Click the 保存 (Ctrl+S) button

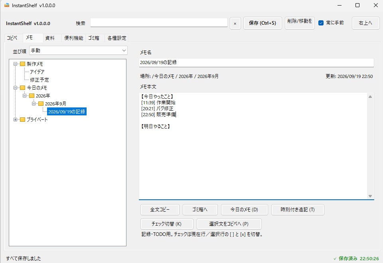[x=263, y=23]
